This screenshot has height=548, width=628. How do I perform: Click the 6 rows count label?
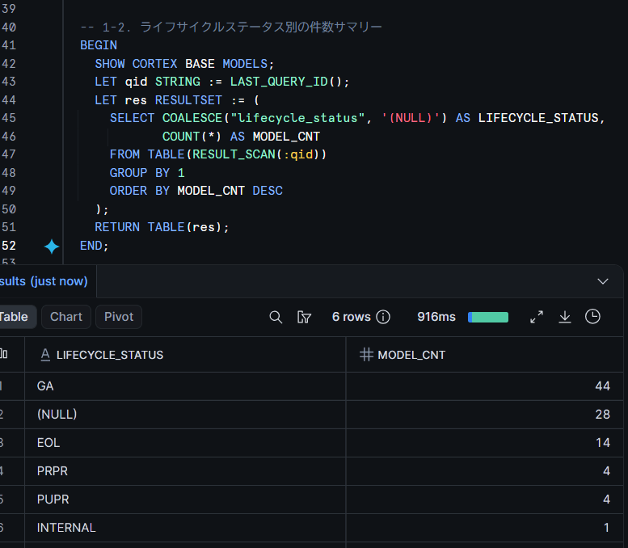point(352,317)
